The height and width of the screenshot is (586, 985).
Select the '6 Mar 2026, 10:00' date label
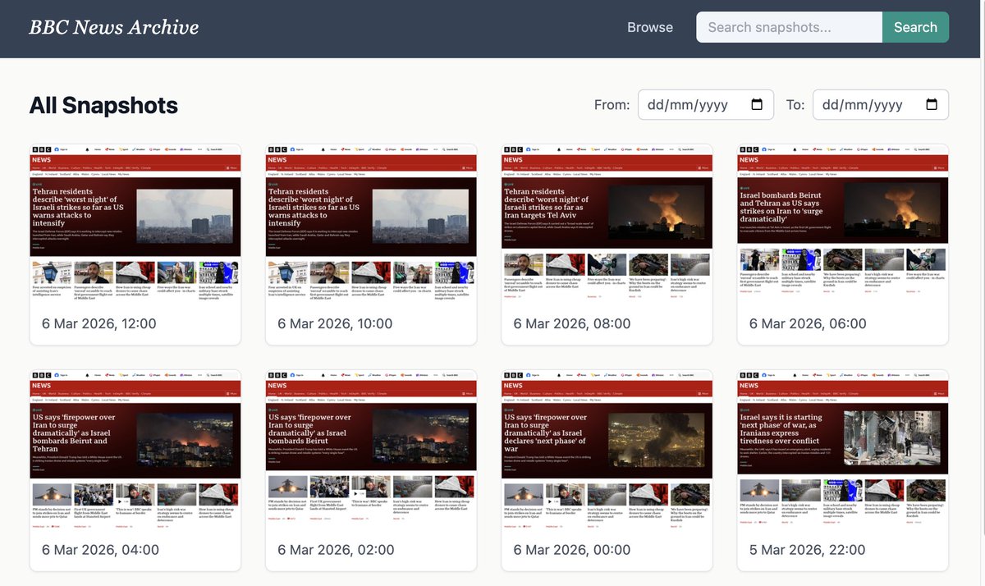pyautogui.click(x=335, y=323)
